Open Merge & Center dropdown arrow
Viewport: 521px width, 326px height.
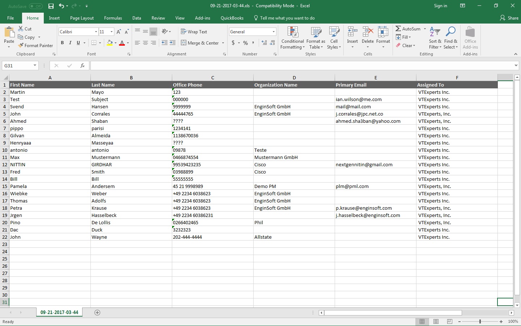click(223, 43)
